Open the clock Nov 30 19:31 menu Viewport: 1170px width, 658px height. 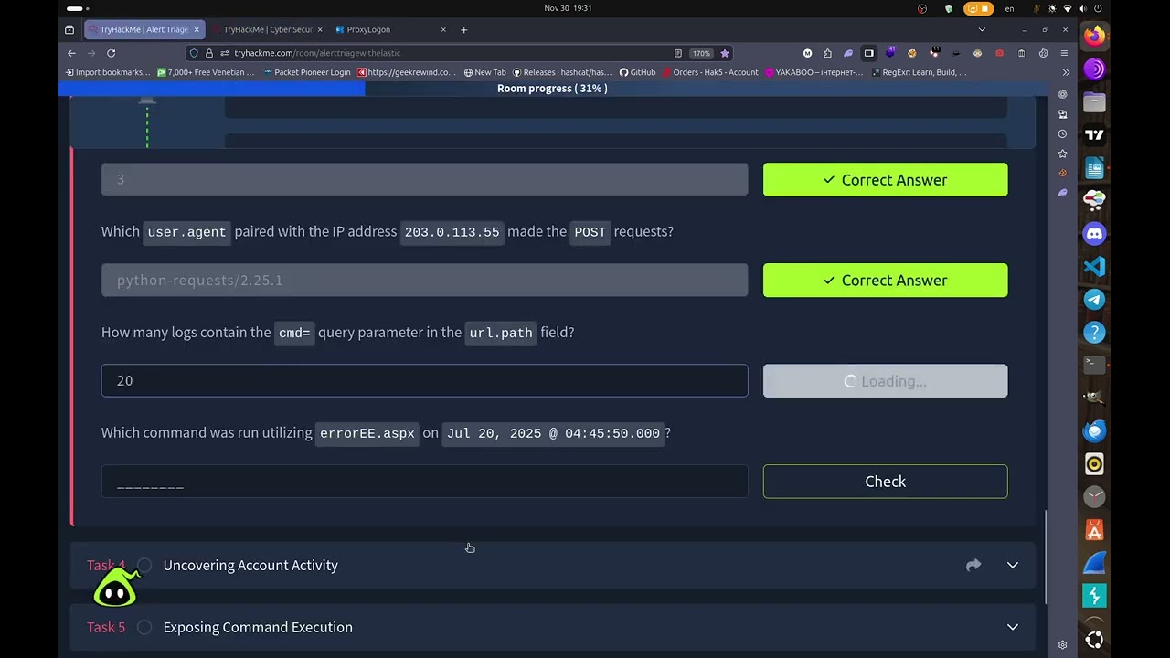point(568,8)
